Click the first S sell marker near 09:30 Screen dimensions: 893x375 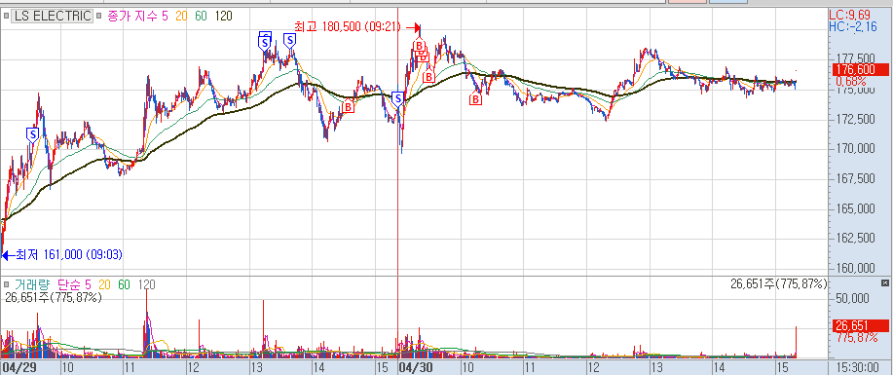(32, 134)
